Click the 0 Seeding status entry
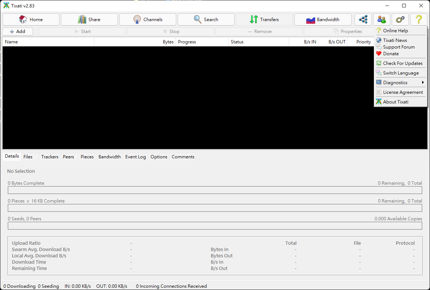The image size is (430, 290). tap(48, 286)
